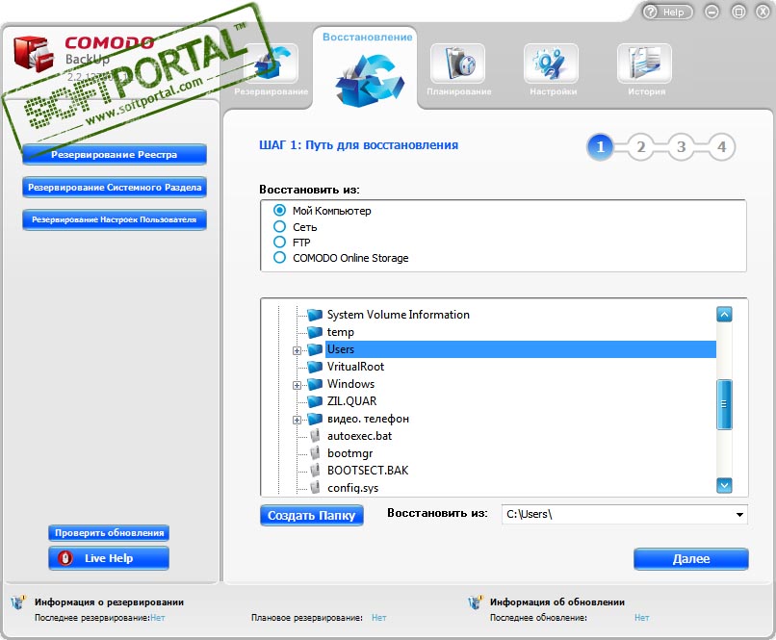Click the BOOTSECT.BAK file icon

coord(315,471)
